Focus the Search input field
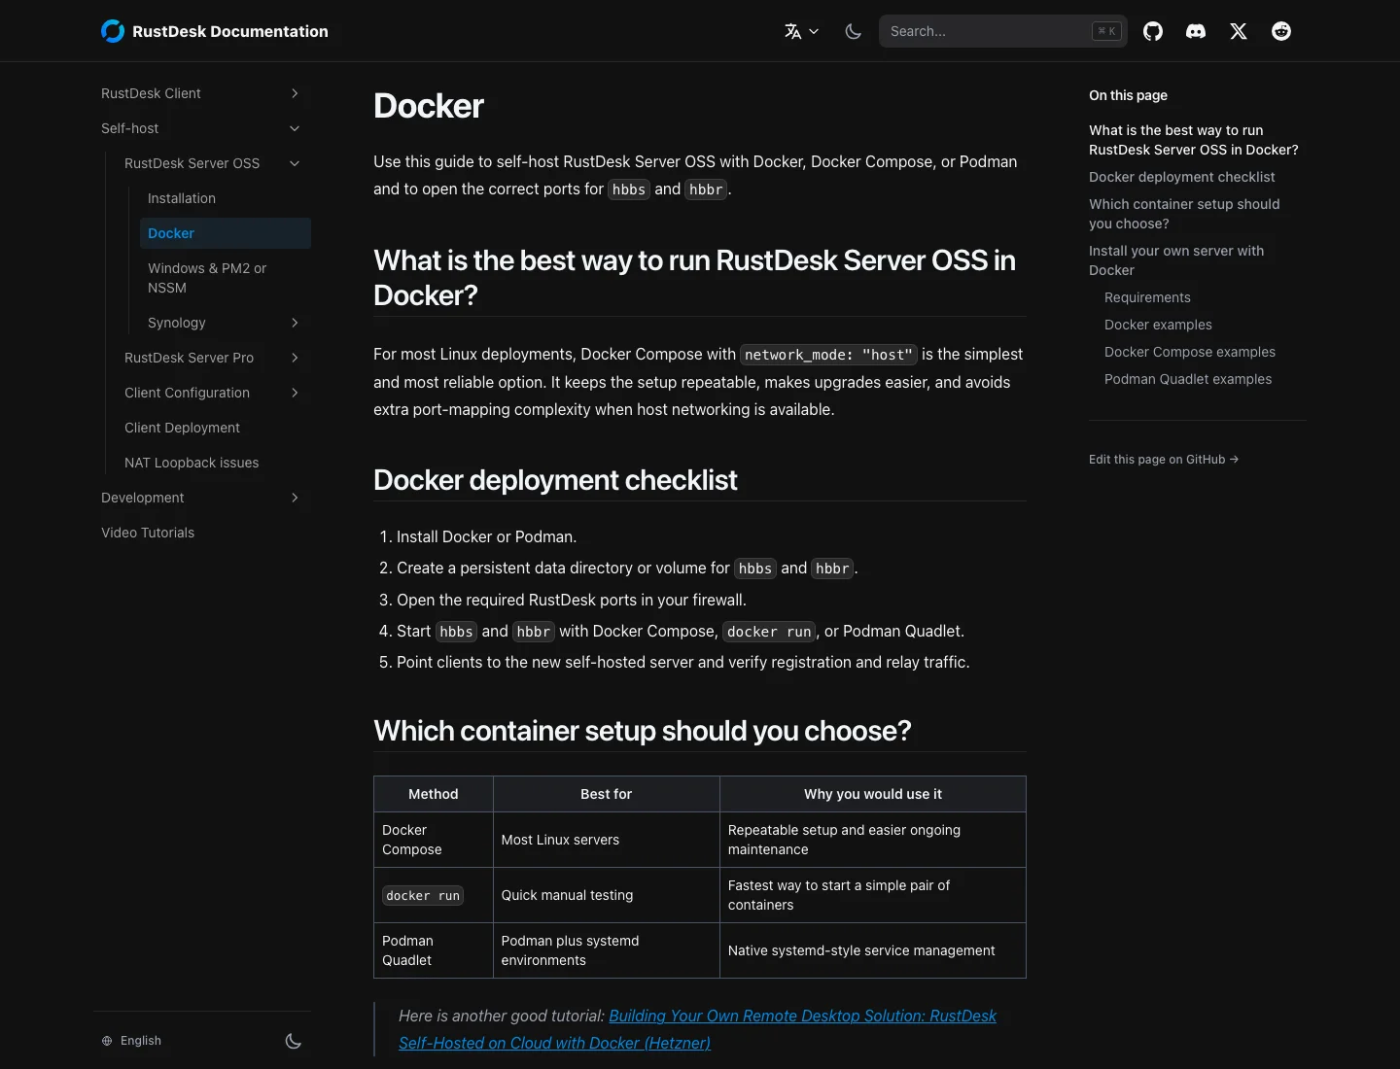The image size is (1400, 1069). tap(1003, 31)
